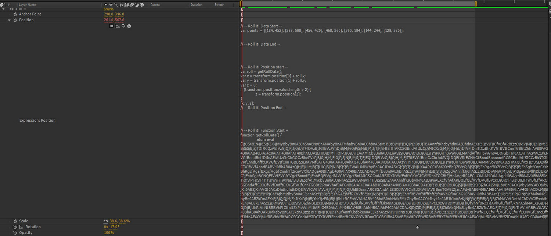The image size is (551, 236).
Task: Click the 3D Layer cube column icon
Action: (141, 5)
